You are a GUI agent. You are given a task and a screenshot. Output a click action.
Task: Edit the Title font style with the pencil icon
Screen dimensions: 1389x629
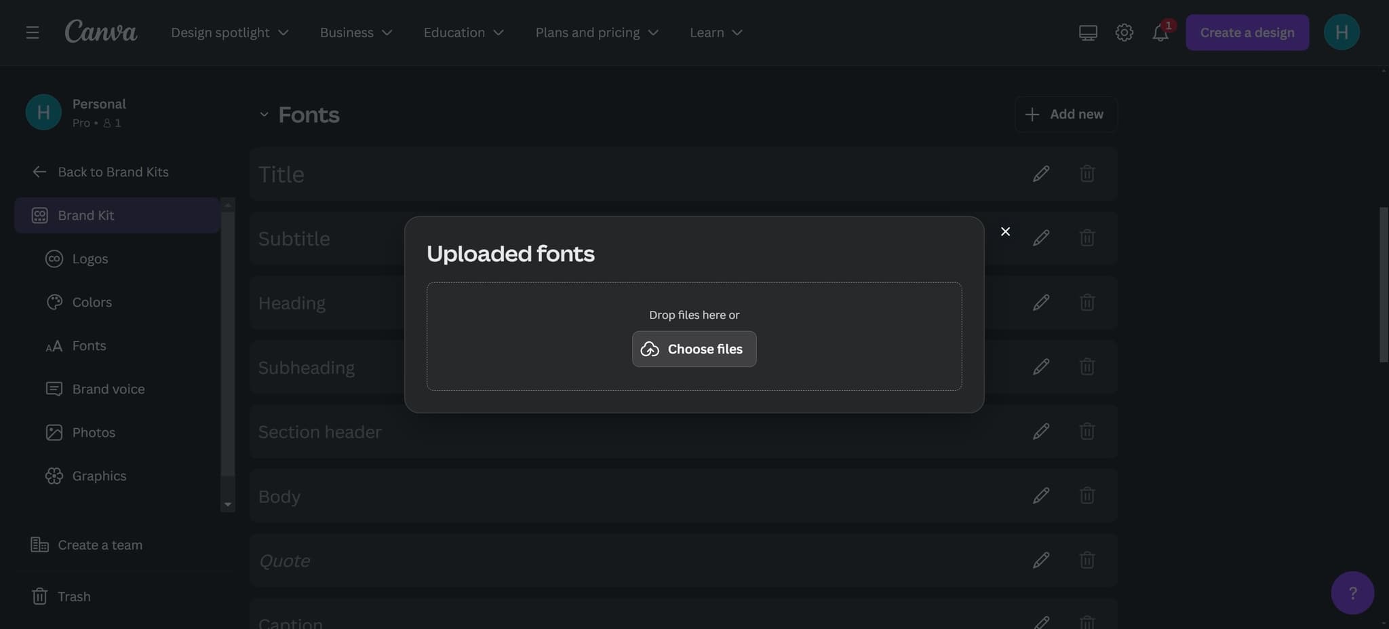coord(1041,174)
